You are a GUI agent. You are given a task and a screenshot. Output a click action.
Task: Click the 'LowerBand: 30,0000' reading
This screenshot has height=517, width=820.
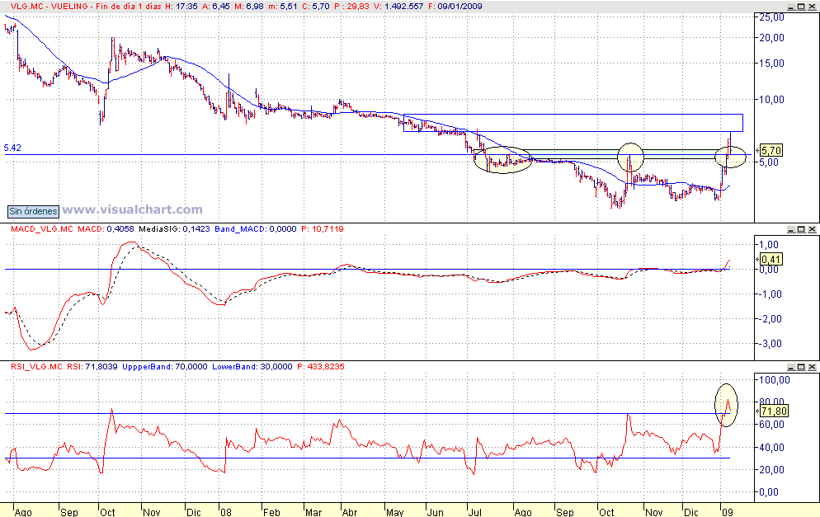[x=252, y=367]
